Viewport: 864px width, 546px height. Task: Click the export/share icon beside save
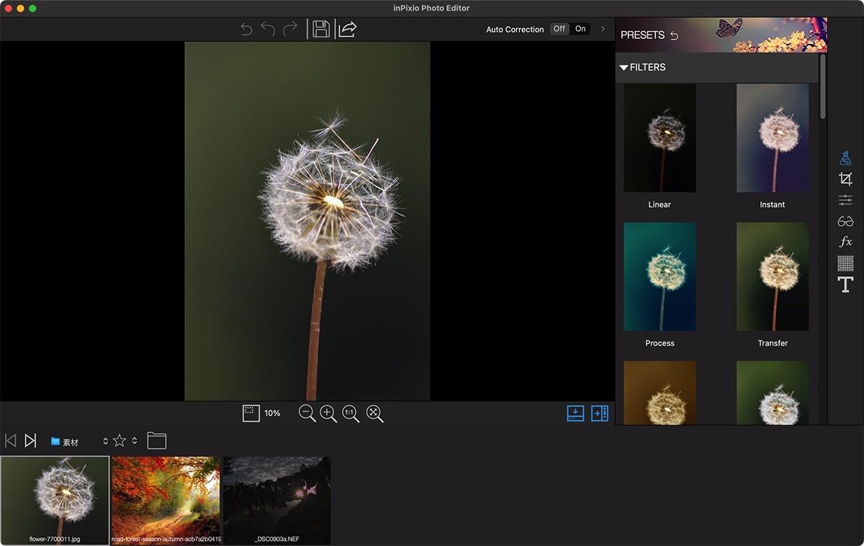[346, 29]
